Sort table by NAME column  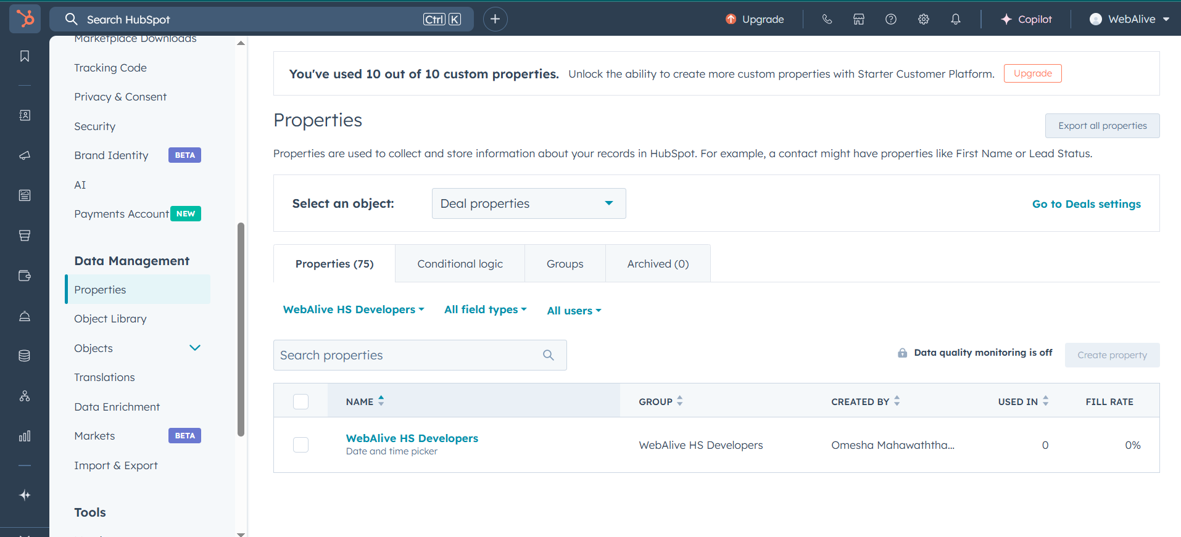365,401
